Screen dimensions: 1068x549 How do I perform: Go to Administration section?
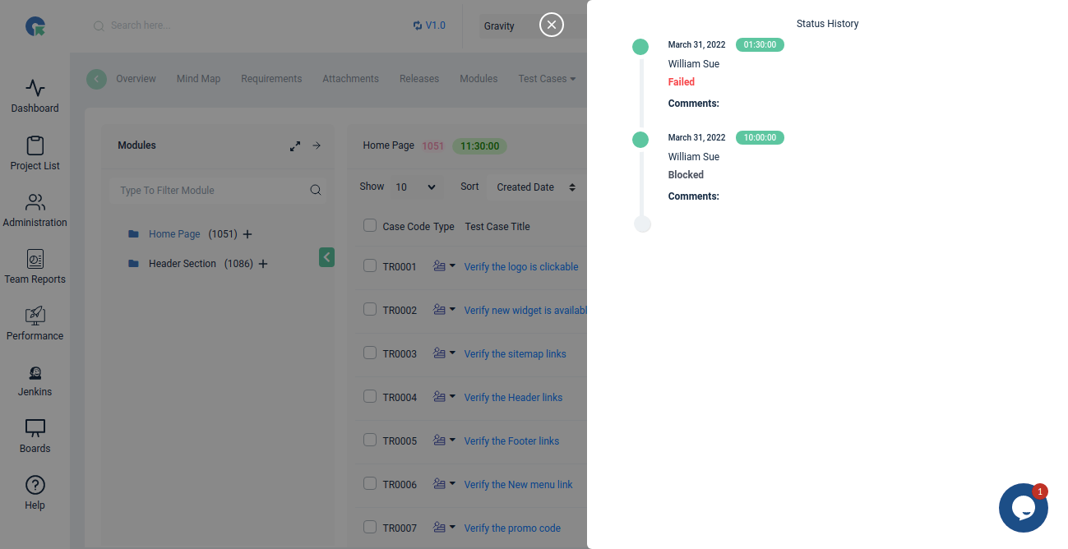pos(35,210)
